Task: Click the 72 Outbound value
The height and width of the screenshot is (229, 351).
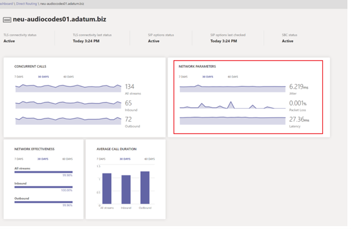Action: click(128, 120)
